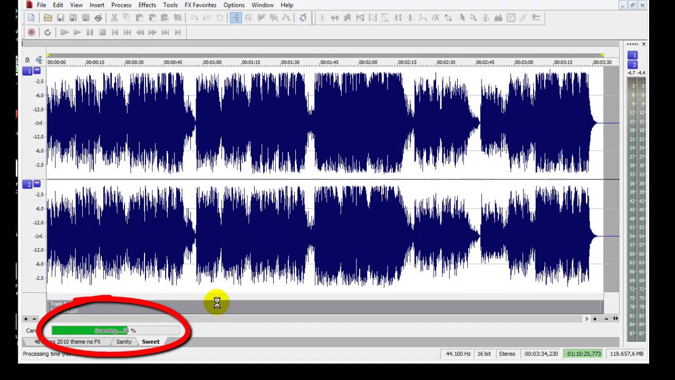
Task: Click the Rewind transport button
Action: (x=140, y=32)
